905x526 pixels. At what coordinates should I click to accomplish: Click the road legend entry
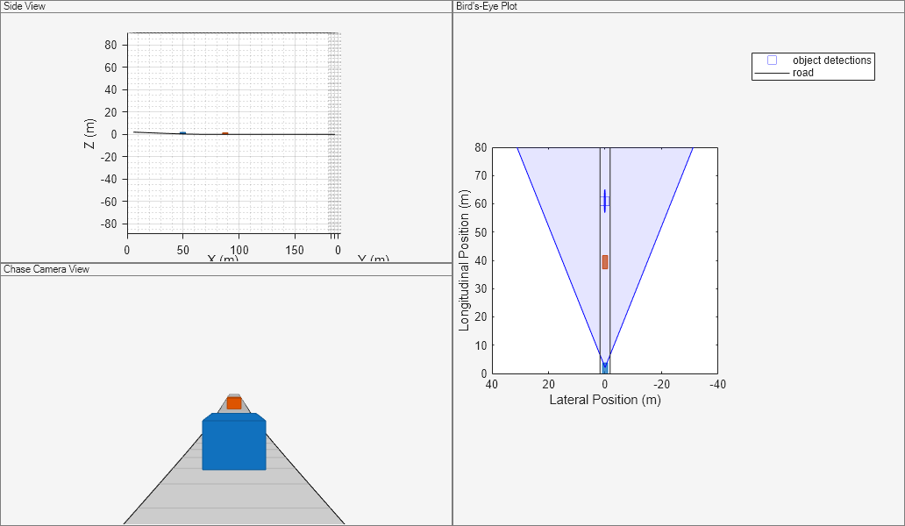[x=784, y=73]
